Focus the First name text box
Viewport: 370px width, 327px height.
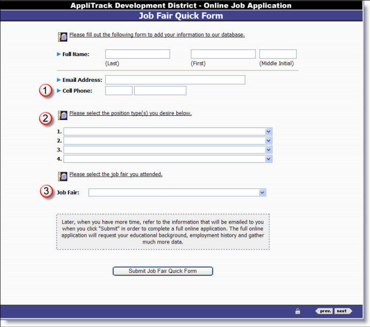[223, 54]
